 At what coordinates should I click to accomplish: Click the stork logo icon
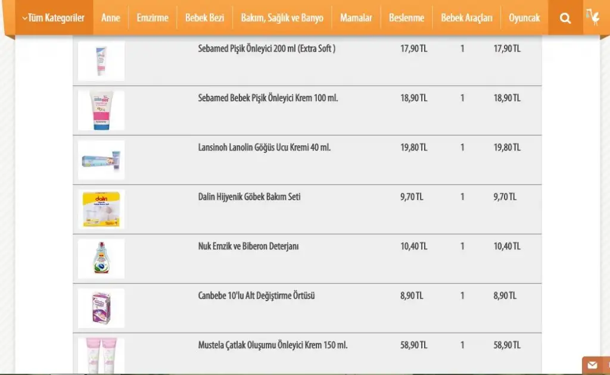click(593, 17)
